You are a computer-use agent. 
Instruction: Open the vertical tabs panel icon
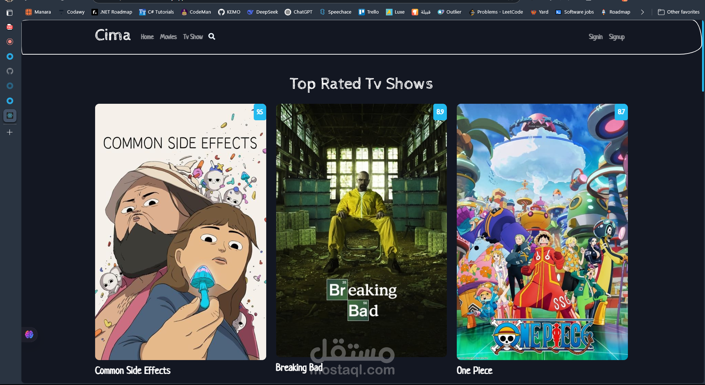click(10, 13)
